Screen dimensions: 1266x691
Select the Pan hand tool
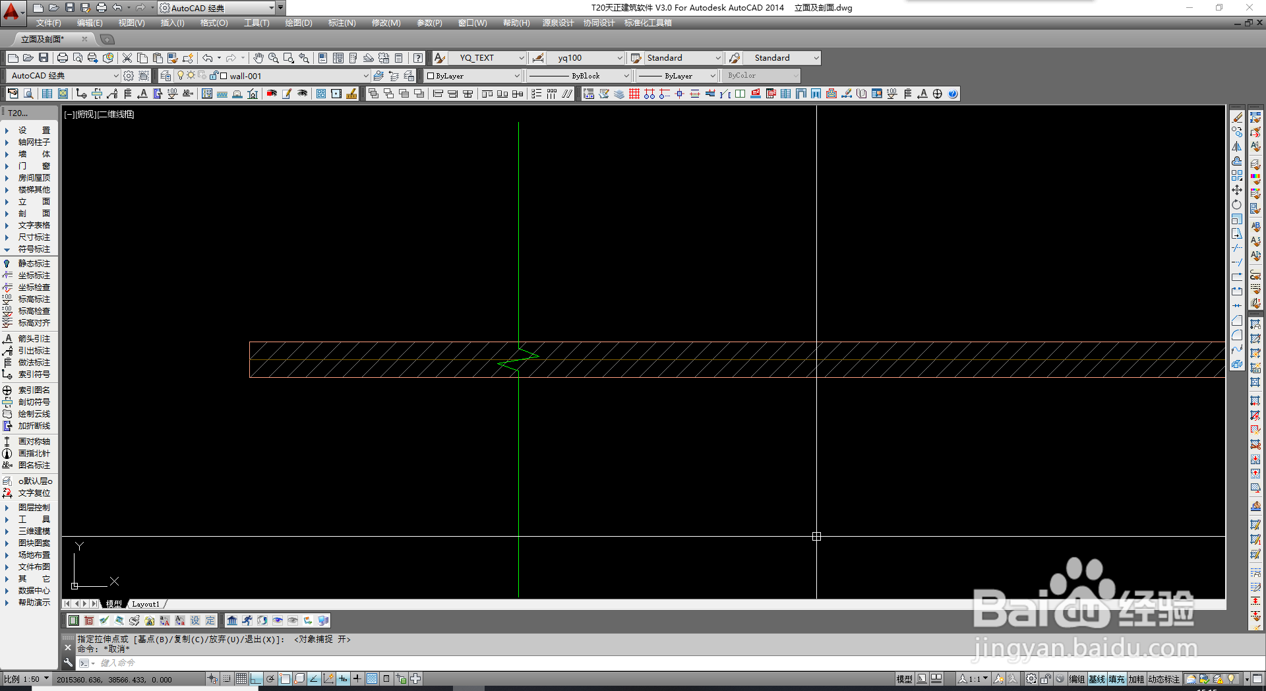coord(258,58)
